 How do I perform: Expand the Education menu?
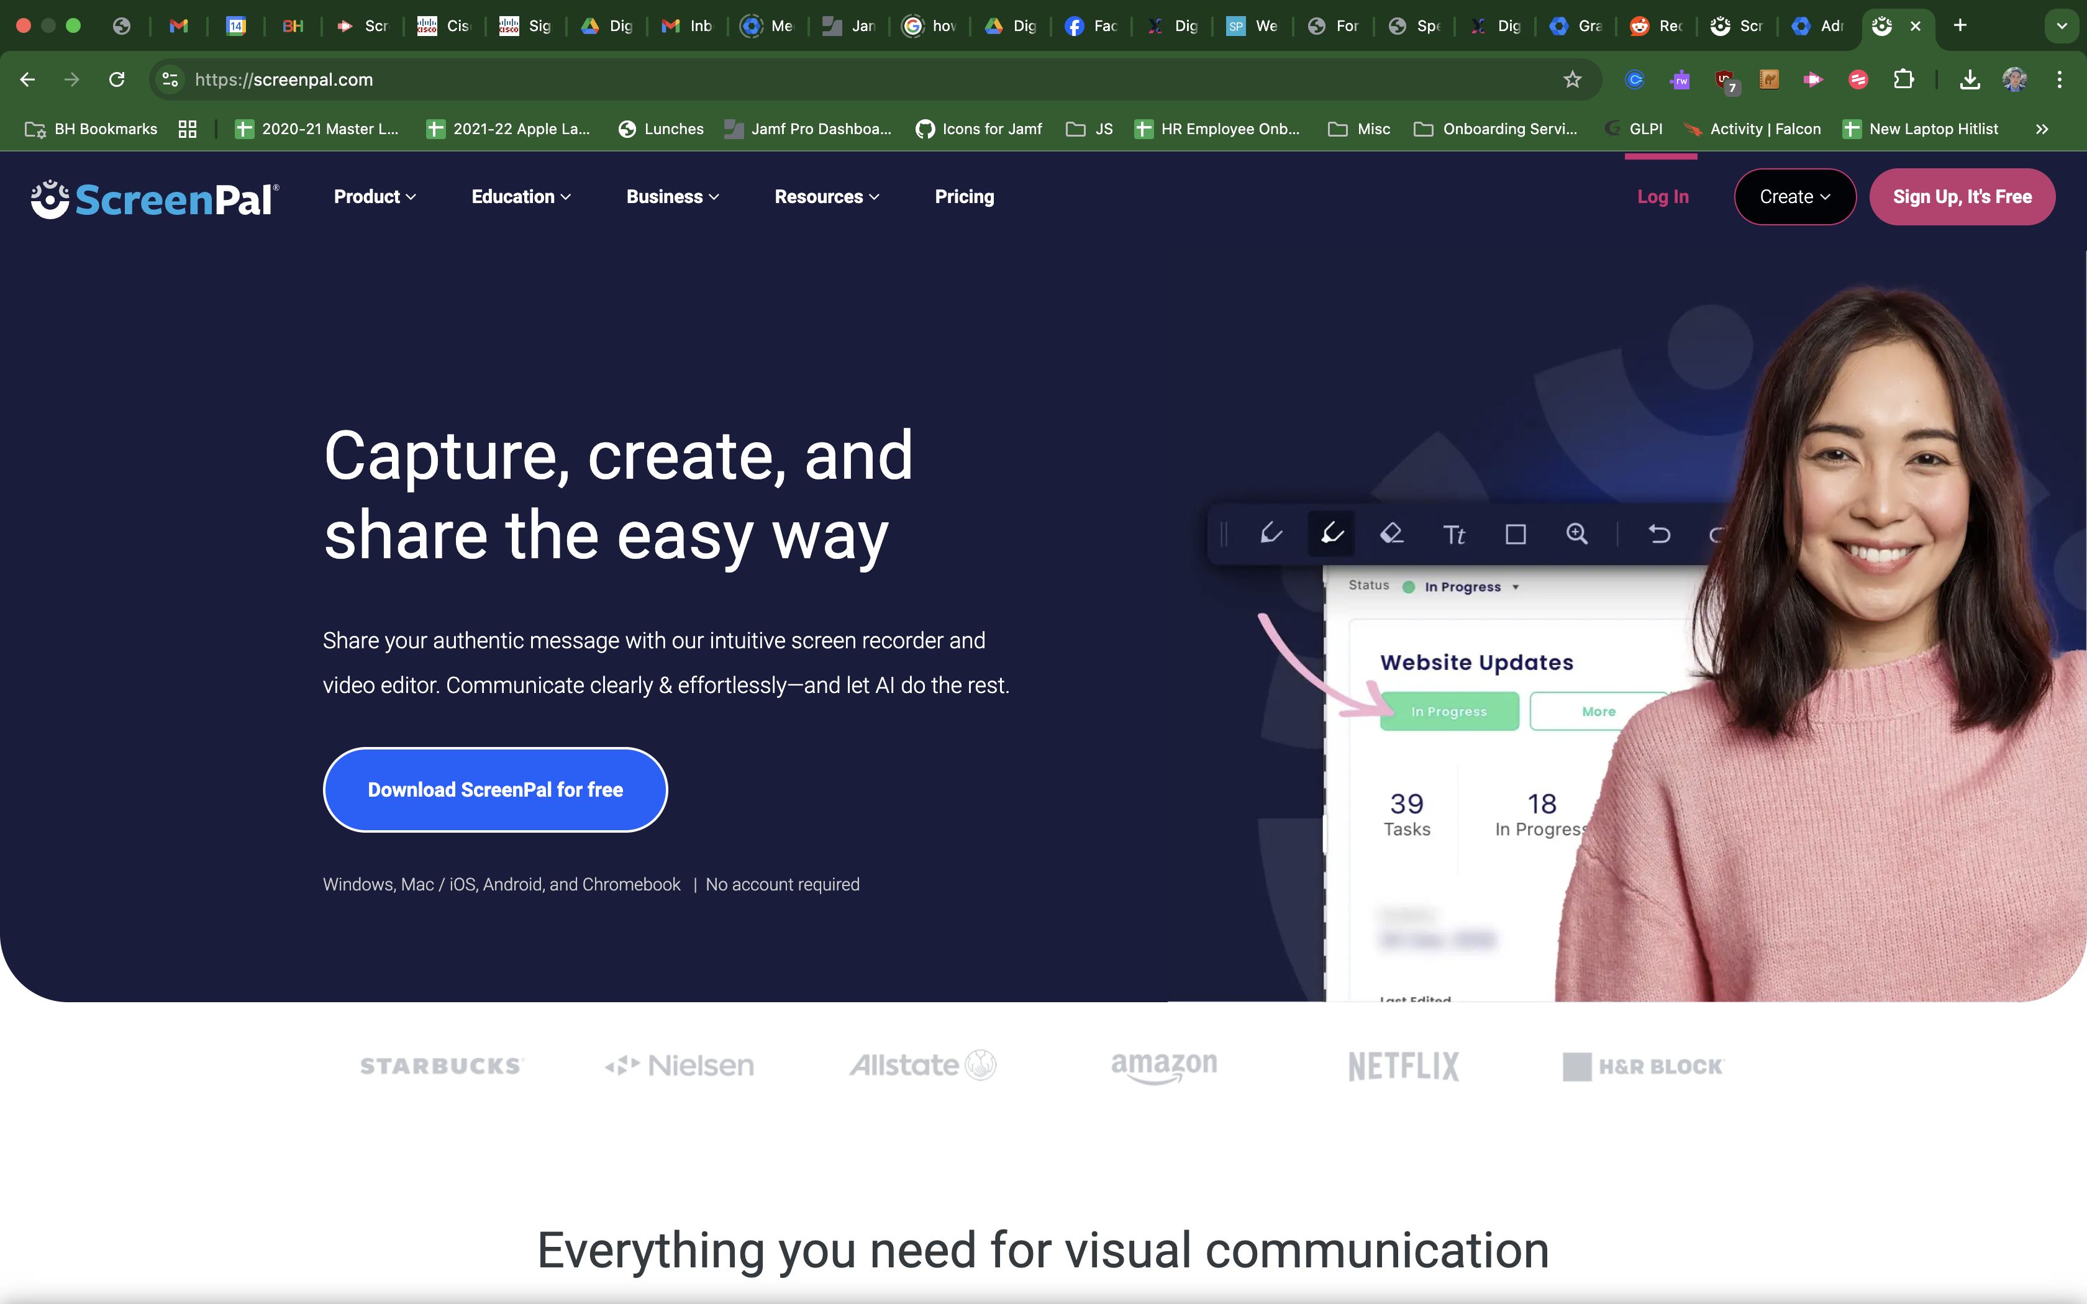tap(521, 197)
